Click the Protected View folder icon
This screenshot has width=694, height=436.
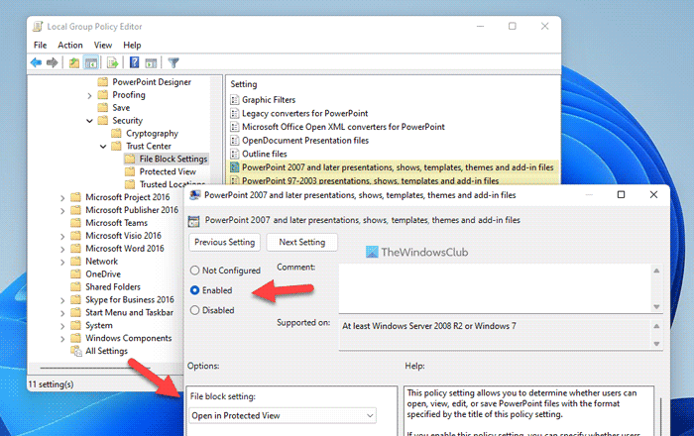pos(130,171)
